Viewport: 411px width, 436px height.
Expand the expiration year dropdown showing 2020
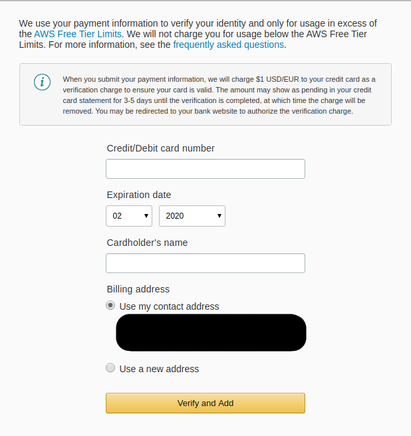[x=192, y=216]
